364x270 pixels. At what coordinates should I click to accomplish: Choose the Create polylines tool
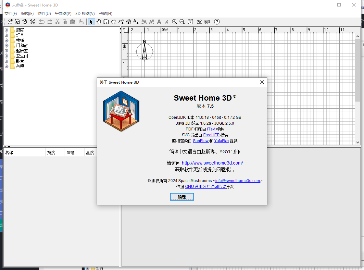click(121, 22)
